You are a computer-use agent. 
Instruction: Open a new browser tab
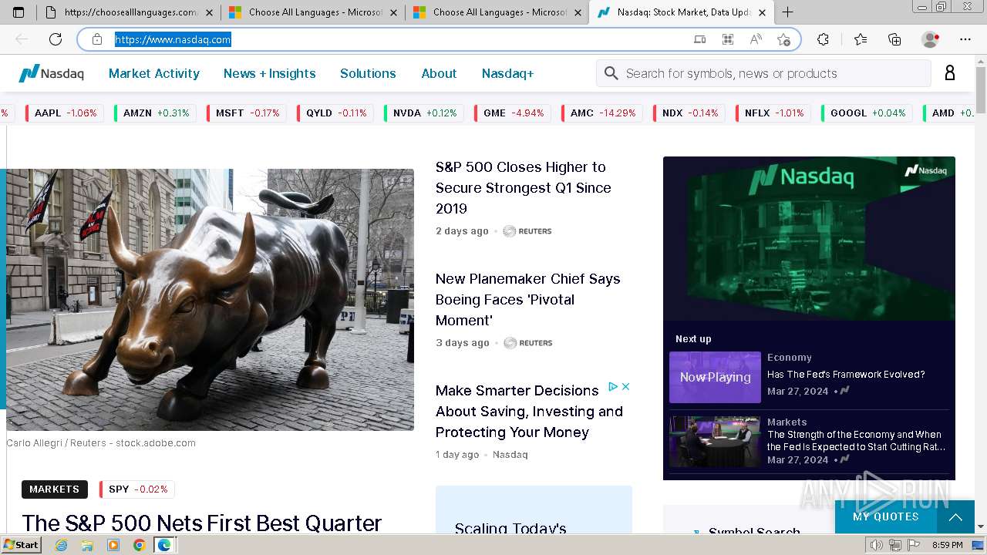click(x=787, y=12)
